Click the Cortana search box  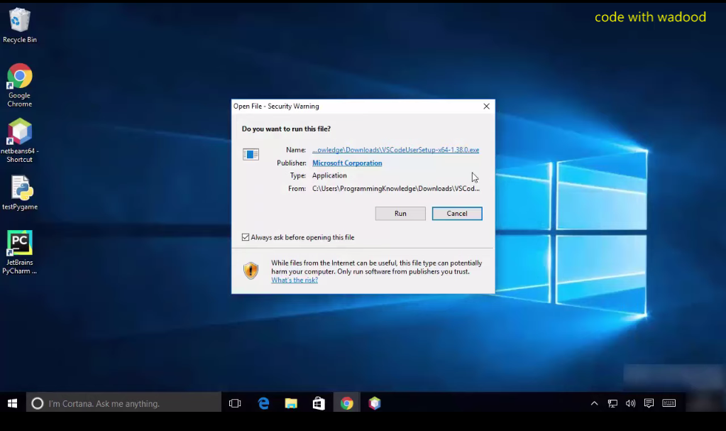coord(123,403)
